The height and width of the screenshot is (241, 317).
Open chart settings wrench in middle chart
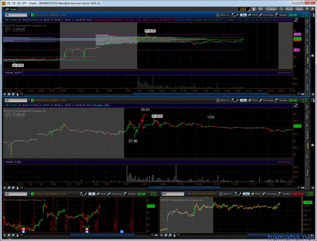237,100
